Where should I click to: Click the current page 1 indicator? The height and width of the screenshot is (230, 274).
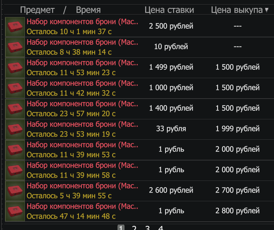121,228
